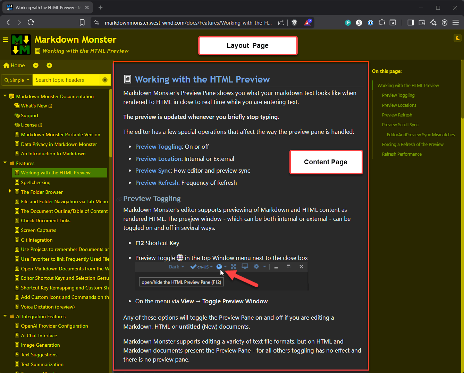The image size is (464, 373).
Task: Toggle dark mode with the moon icon
Action: pyautogui.click(x=457, y=38)
